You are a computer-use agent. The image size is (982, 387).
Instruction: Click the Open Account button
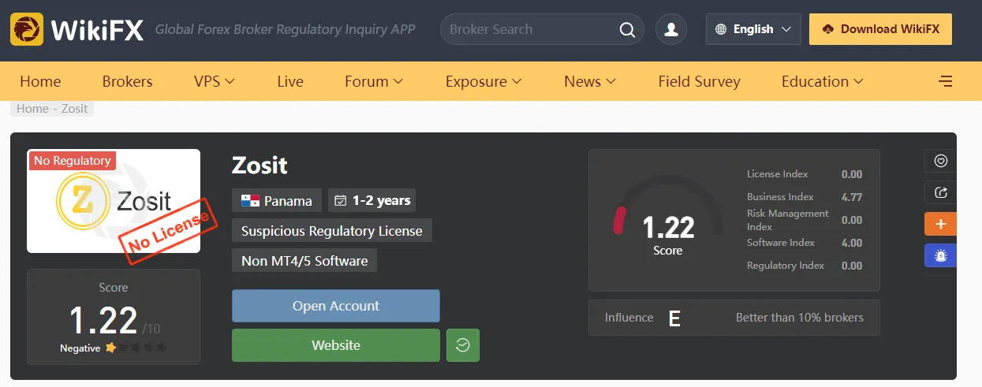click(336, 306)
